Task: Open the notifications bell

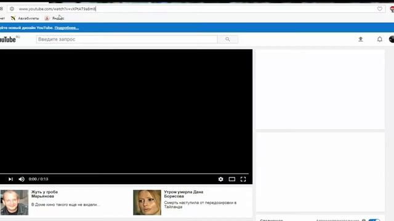Action: (x=380, y=39)
